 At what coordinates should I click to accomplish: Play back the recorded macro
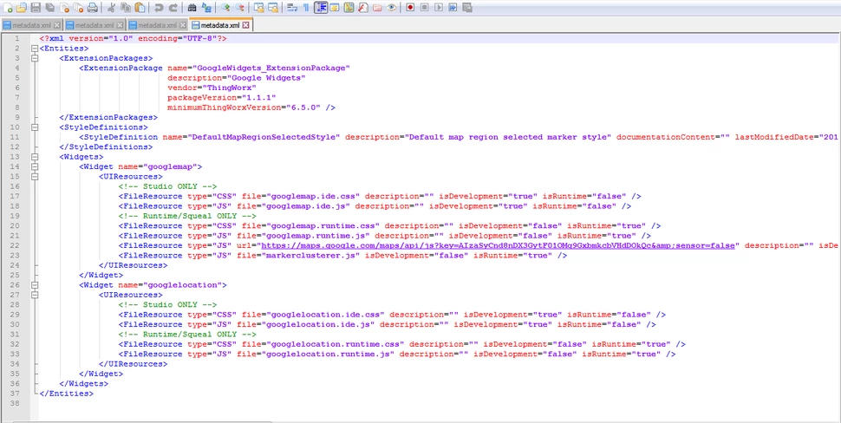point(439,8)
